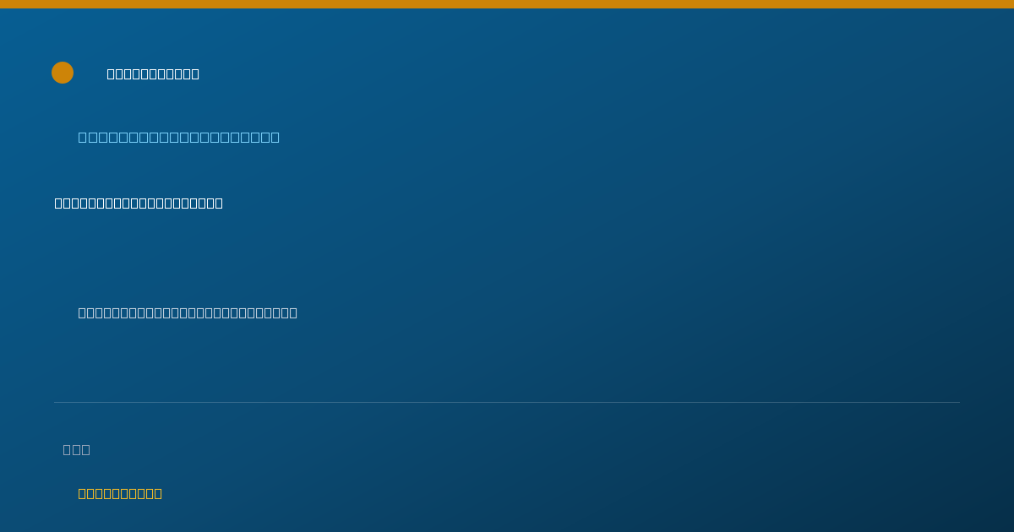The width and height of the screenshot is (1014, 532).
Task: Open the yellow link text at the bottom
Action: [120, 493]
